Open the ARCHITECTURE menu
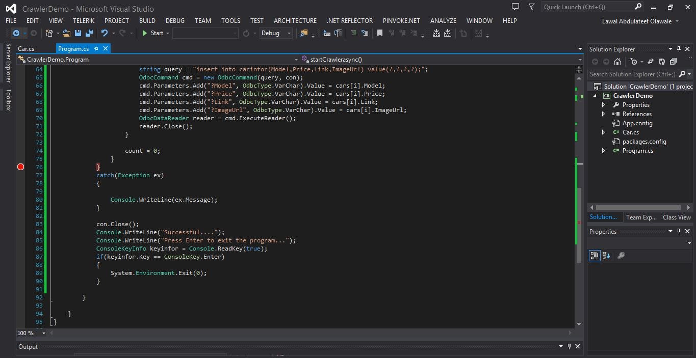The image size is (696, 358). click(295, 21)
